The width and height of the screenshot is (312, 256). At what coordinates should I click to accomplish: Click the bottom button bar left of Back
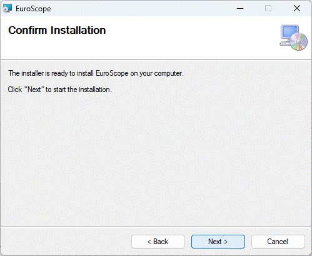[x=66, y=242]
